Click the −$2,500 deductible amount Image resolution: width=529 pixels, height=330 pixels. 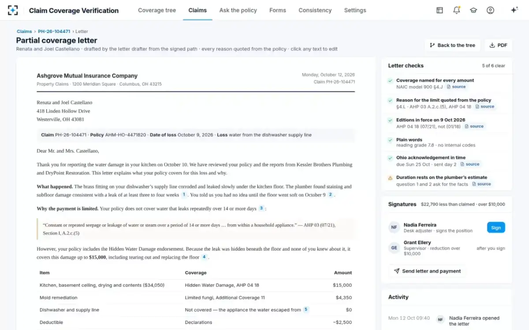(x=342, y=322)
